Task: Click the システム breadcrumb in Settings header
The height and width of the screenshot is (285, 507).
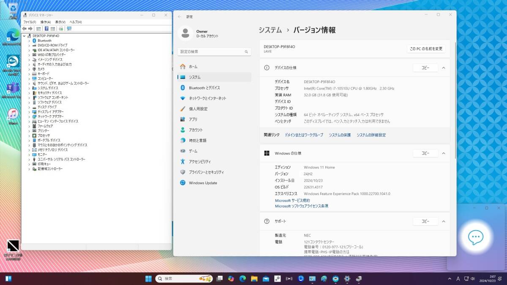Action: click(270, 30)
